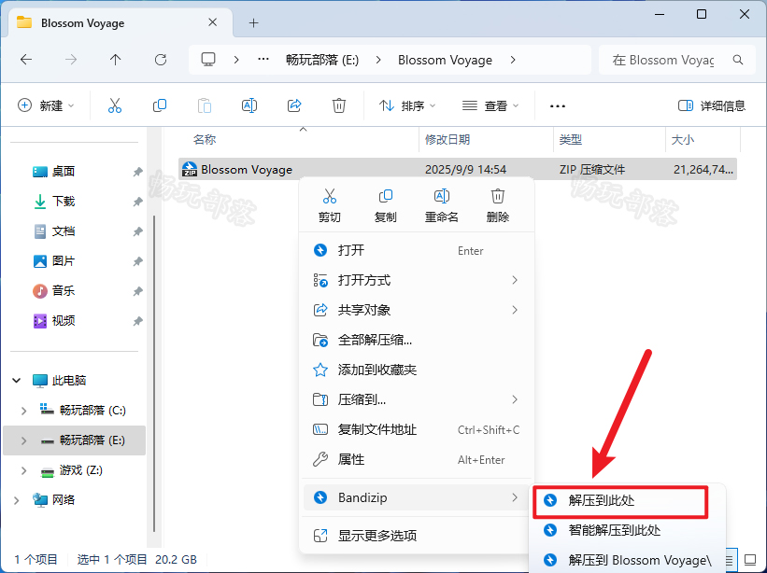Viewport: 767px width, 573px height.
Task: Expand 畅玩部落 (C:) drive node
Action: coord(23,411)
